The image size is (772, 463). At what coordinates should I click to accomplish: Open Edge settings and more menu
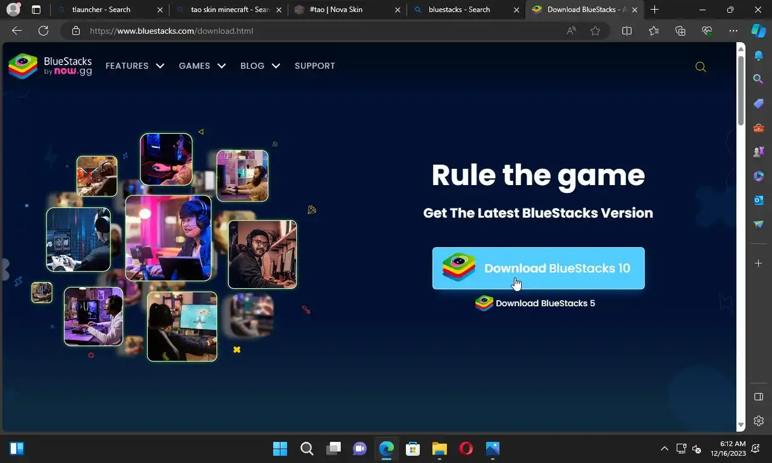[733, 31]
